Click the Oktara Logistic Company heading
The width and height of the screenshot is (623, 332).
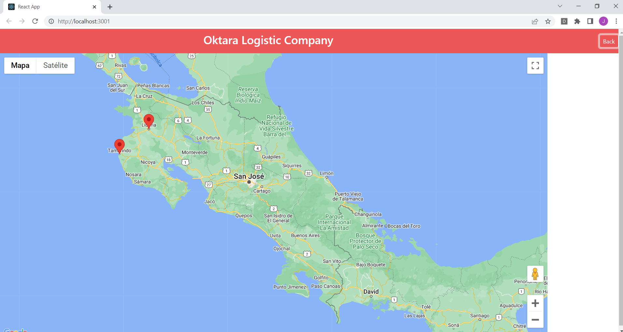(268, 40)
